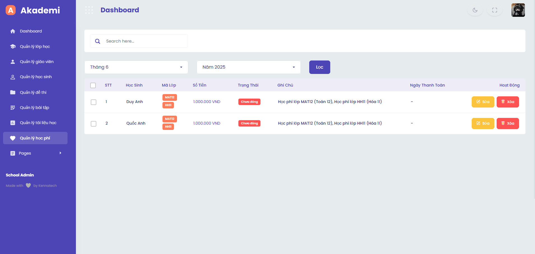Screen dimensions: 535x254
Task: Click the heart icon in footer
Action: [x=28, y=185]
